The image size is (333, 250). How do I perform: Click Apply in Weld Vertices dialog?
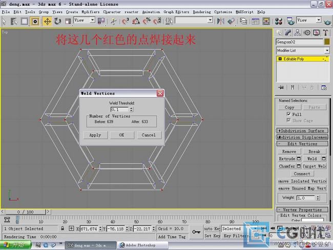(x=95, y=135)
